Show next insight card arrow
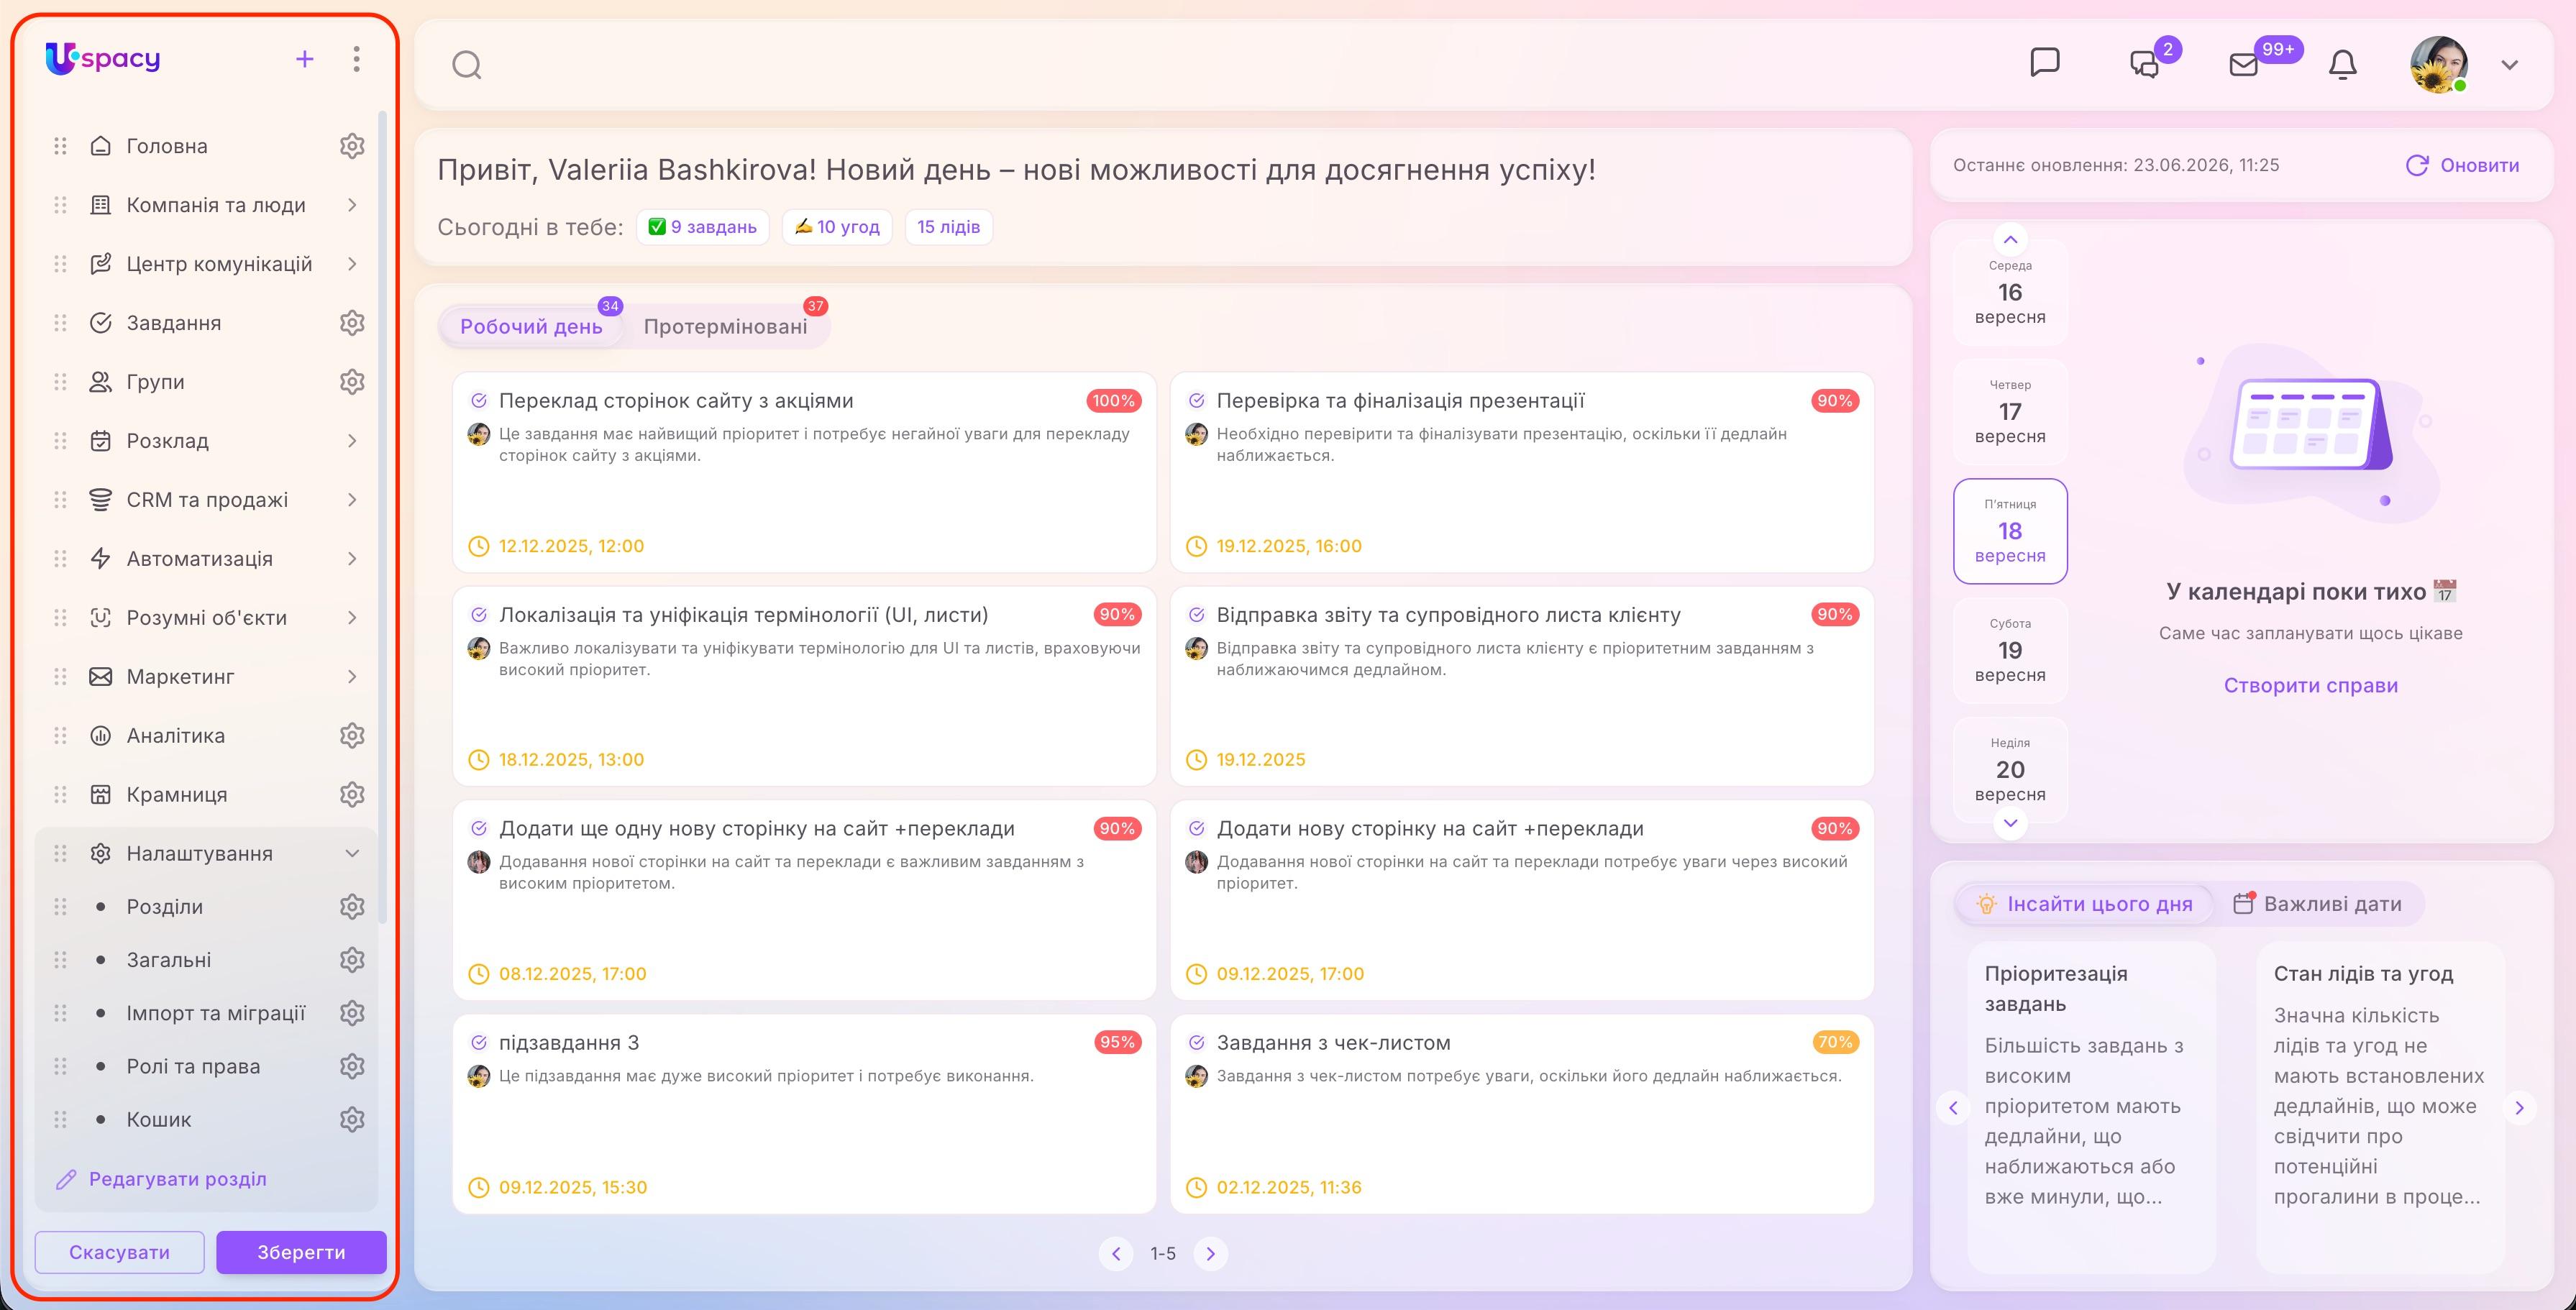2576x1310 pixels. tap(2519, 1108)
